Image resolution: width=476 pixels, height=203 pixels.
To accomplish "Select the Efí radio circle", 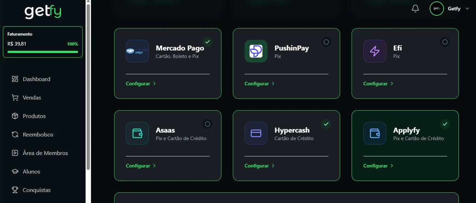I will click(445, 42).
